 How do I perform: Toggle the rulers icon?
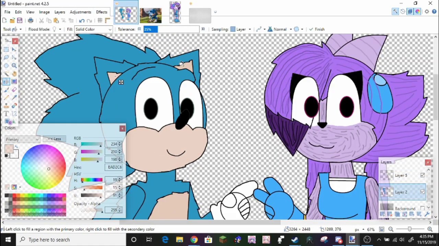pyautogui.click(x=107, y=20)
